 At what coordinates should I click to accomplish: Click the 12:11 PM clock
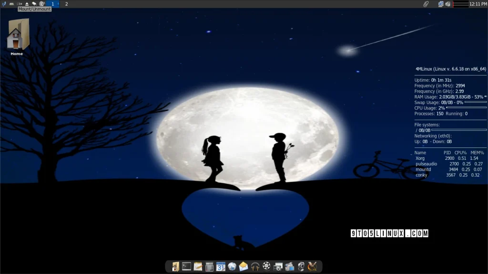coord(478,4)
